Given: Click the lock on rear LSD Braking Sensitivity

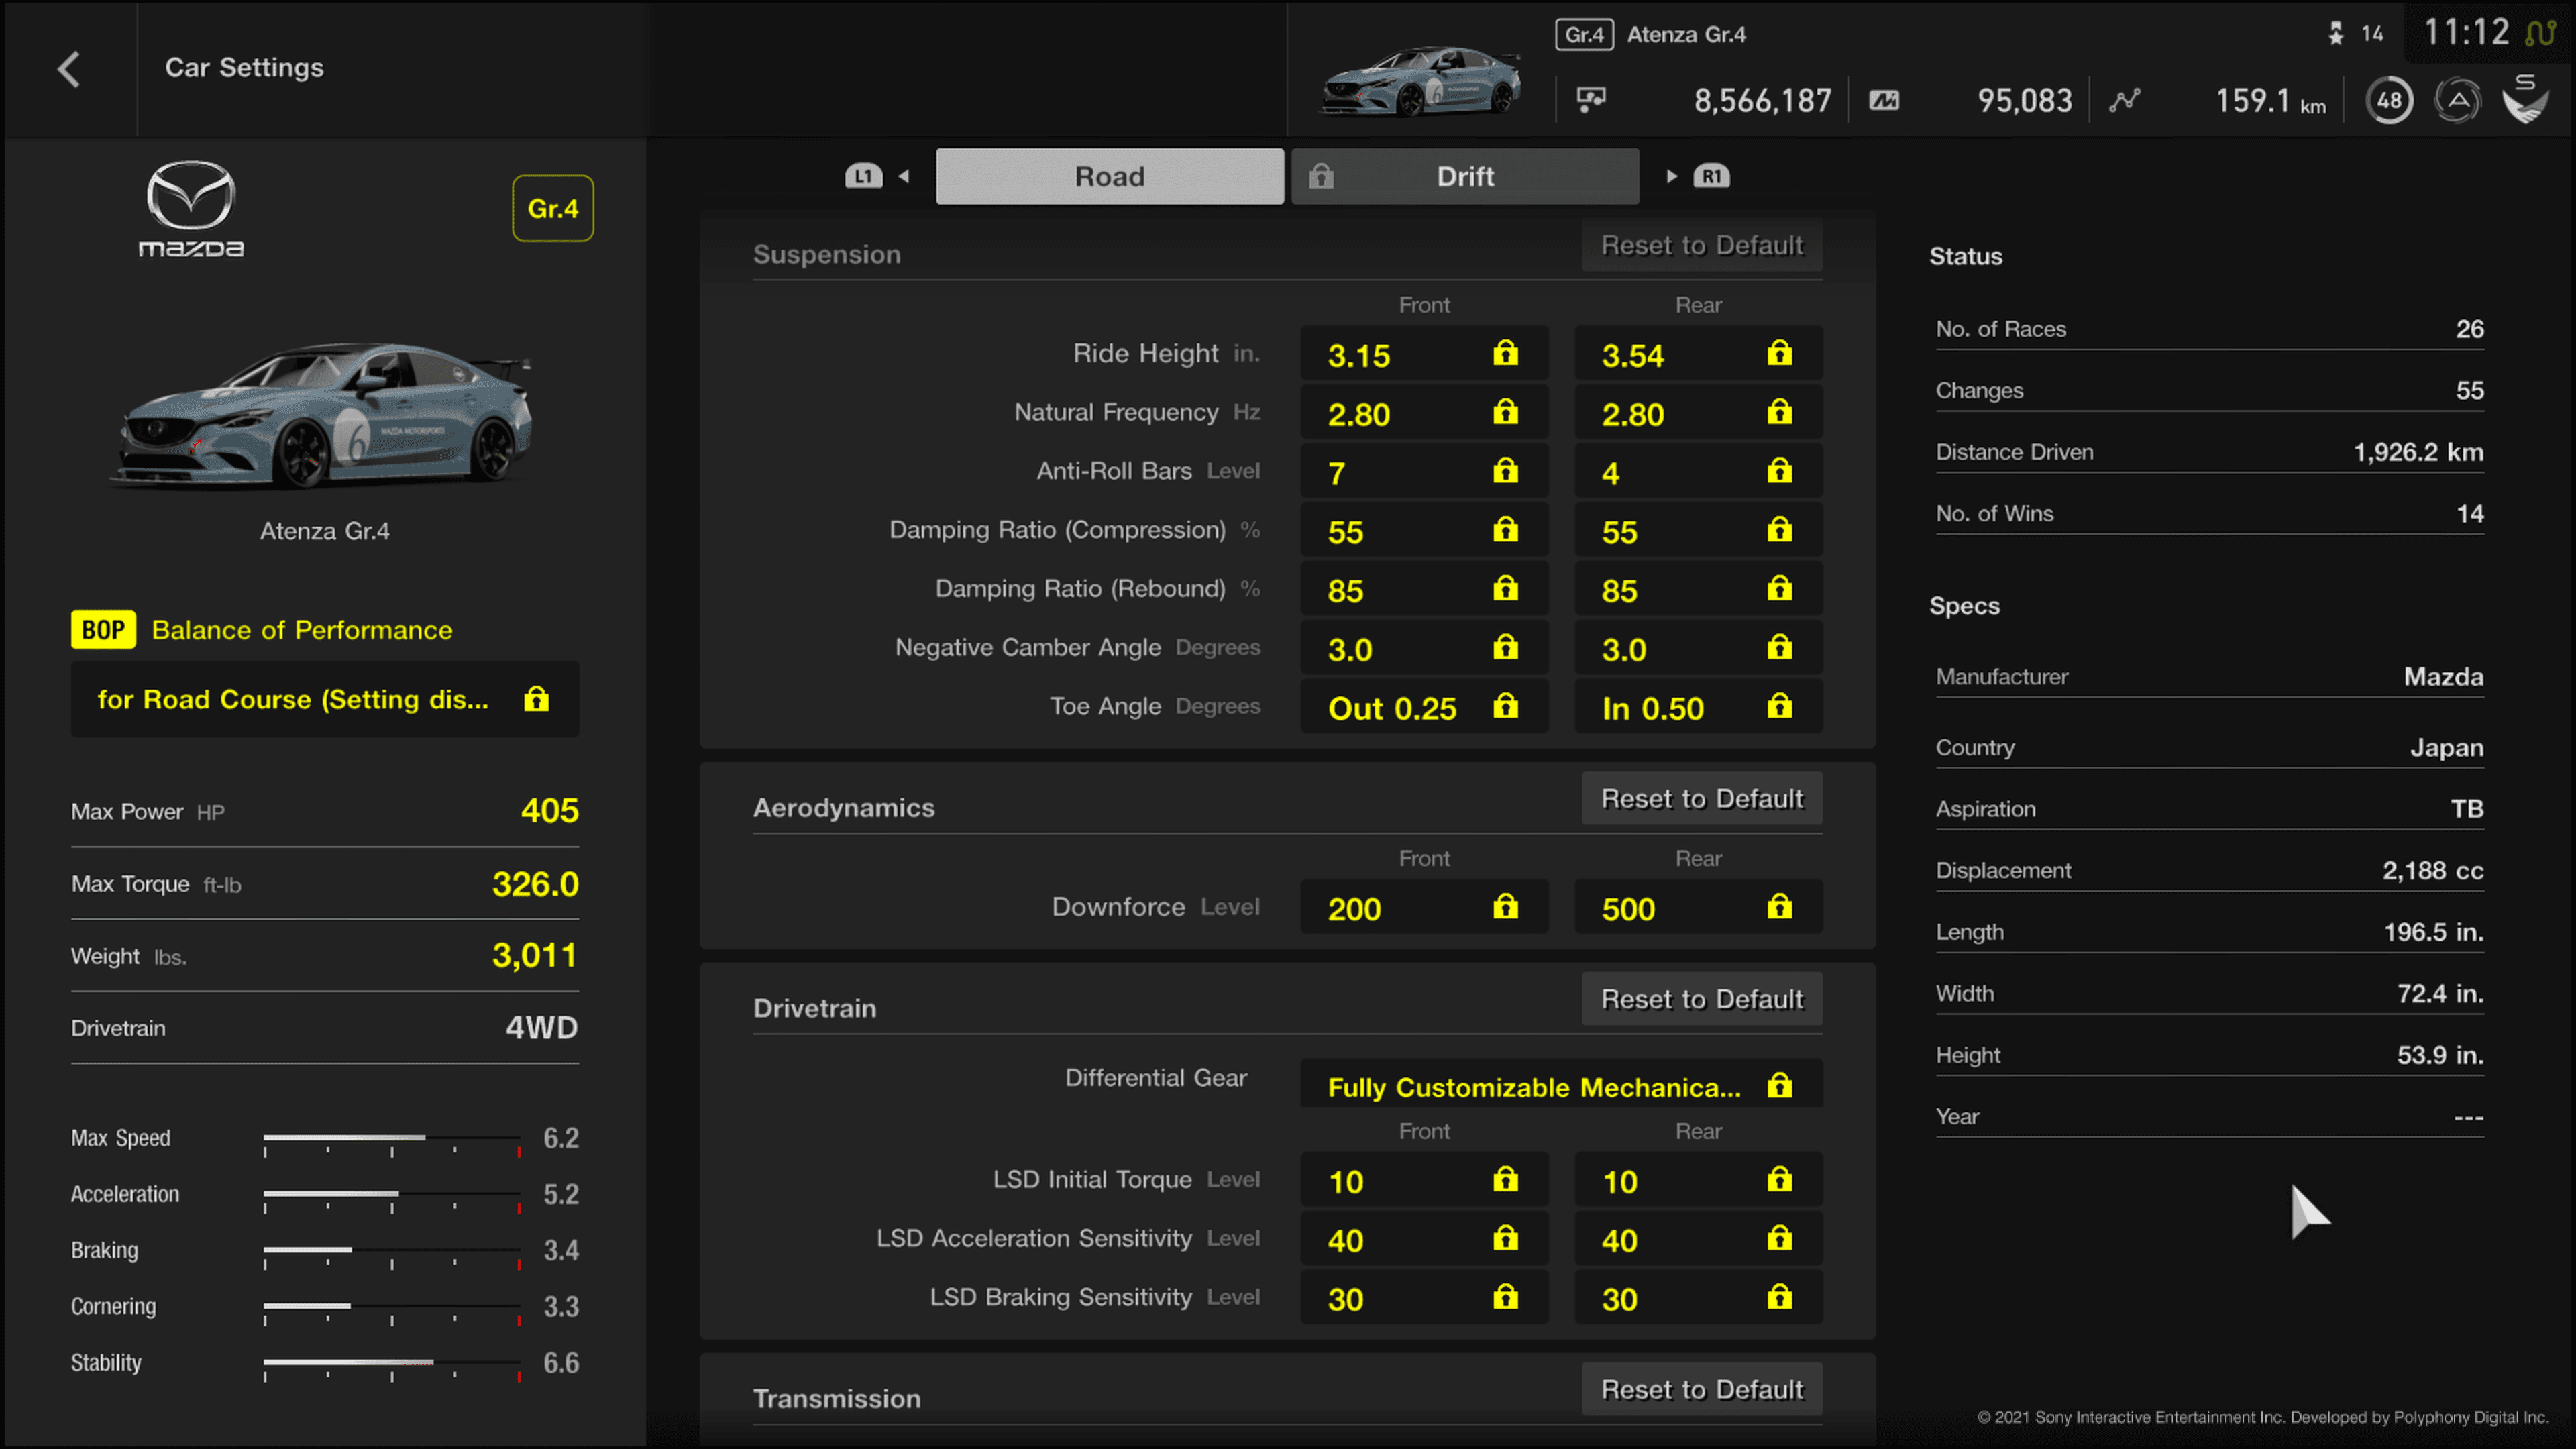Looking at the screenshot, I should click(1779, 1298).
